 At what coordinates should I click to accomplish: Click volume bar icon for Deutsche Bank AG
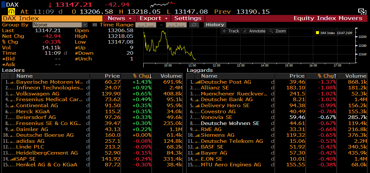198,100
